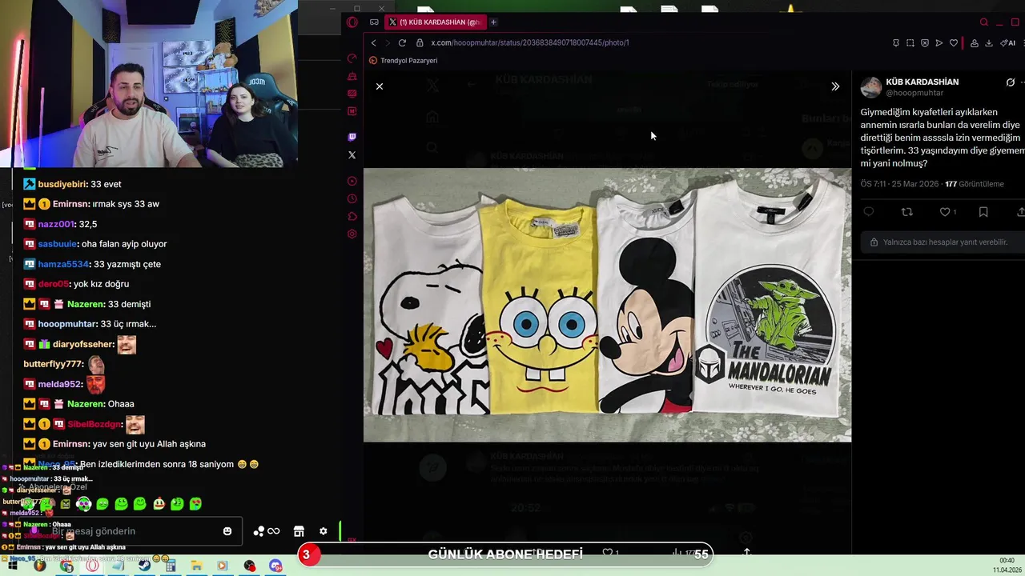Open Extensions cube sidebar icon
Image resolution: width=1025 pixels, height=576 pixels.
pos(352,216)
